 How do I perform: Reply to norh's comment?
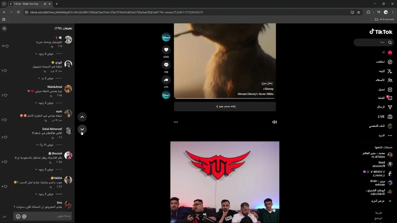click(46, 120)
